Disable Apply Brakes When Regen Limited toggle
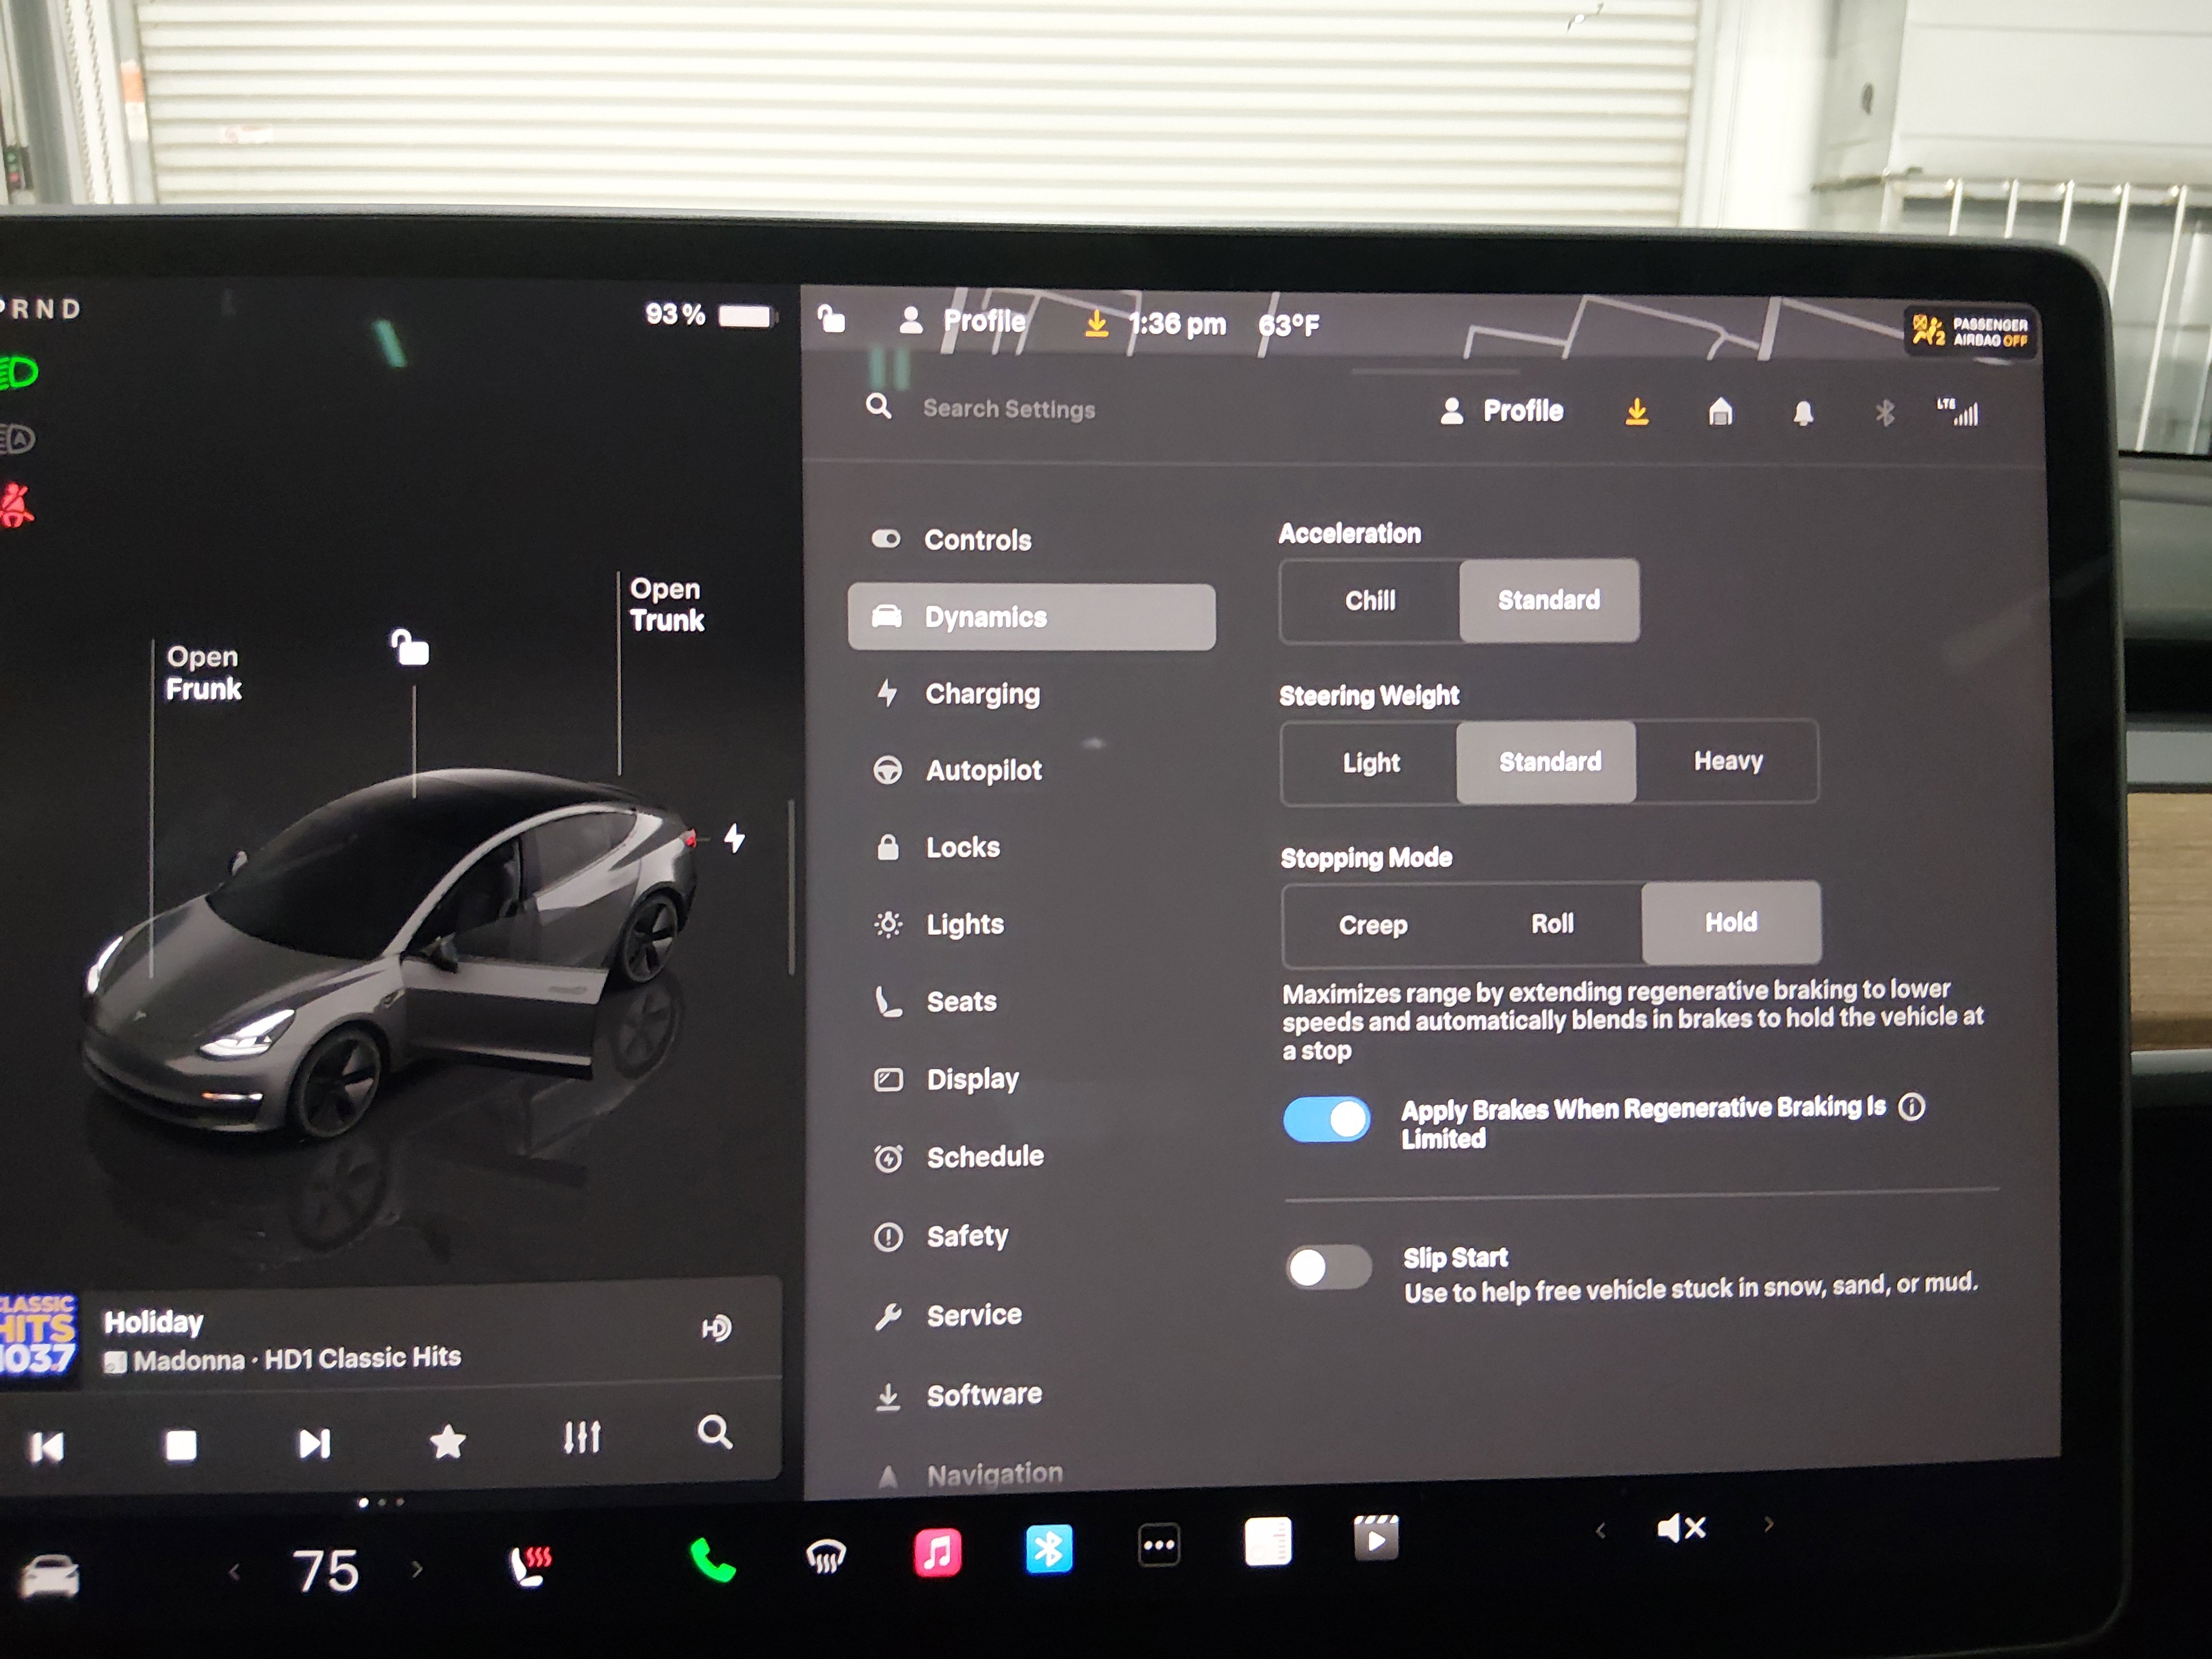 tap(1327, 1120)
